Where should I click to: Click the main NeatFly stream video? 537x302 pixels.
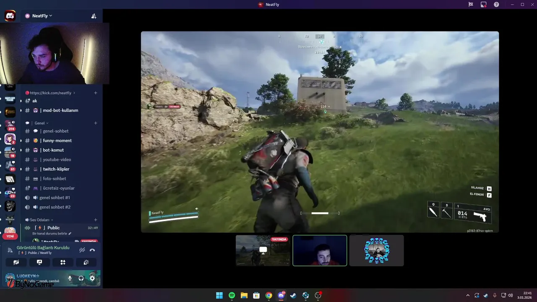320,132
